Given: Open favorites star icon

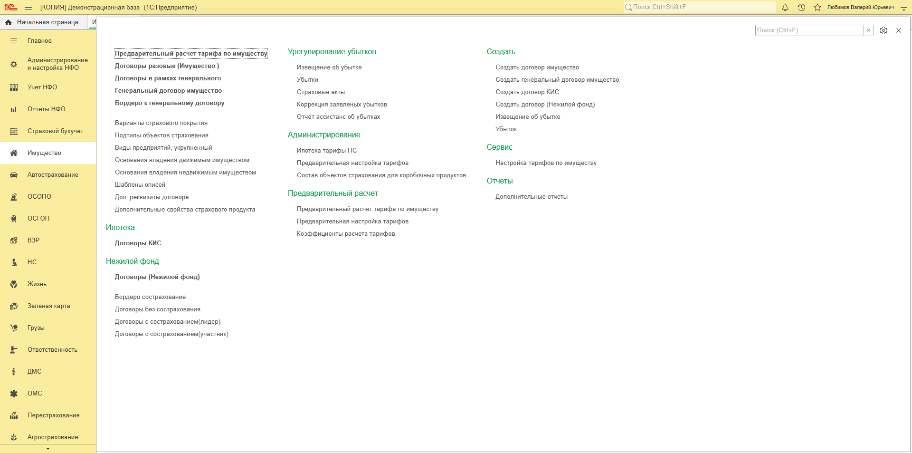Looking at the screenshot, I should pos(817,7).
